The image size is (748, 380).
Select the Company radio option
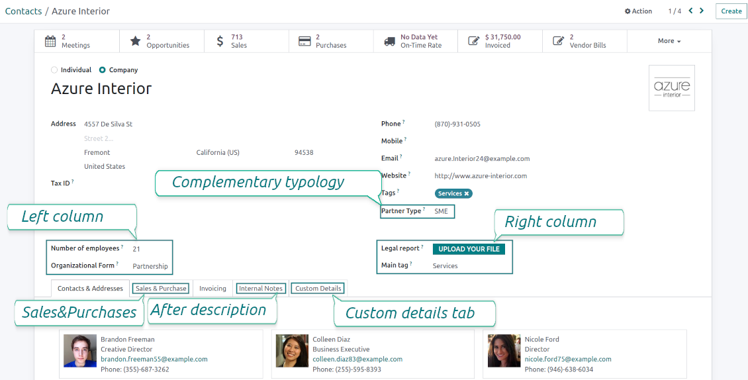click(x=102, y=70)
